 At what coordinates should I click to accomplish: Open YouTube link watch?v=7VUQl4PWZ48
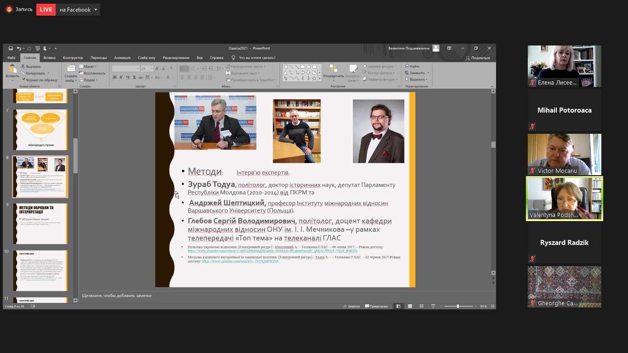pyautogui.click(x=240, y=261)
